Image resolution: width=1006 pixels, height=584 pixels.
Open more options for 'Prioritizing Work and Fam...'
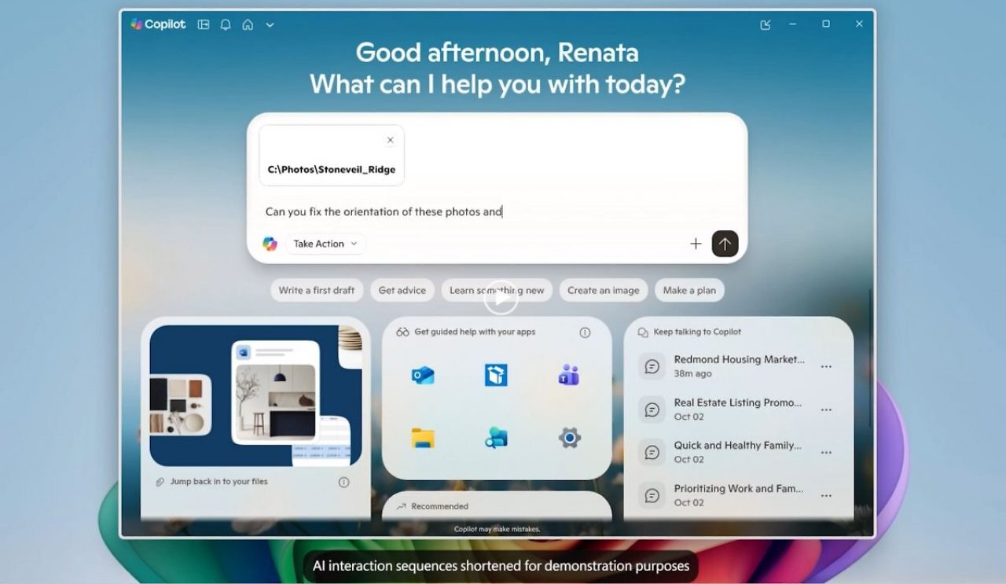(x=826, y=496)
